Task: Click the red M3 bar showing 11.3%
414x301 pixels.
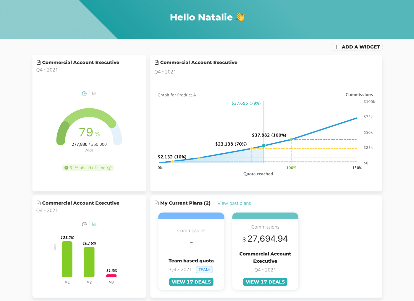Action: click(x=111, y=276)
